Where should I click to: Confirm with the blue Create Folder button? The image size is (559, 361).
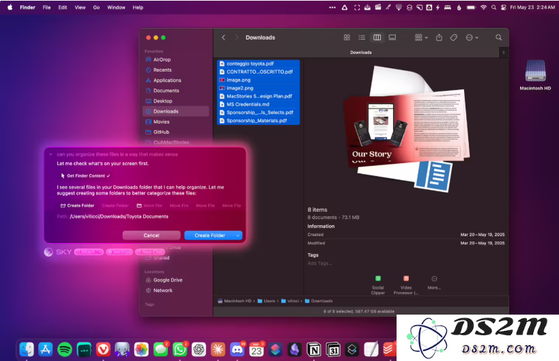pos(210,235)
